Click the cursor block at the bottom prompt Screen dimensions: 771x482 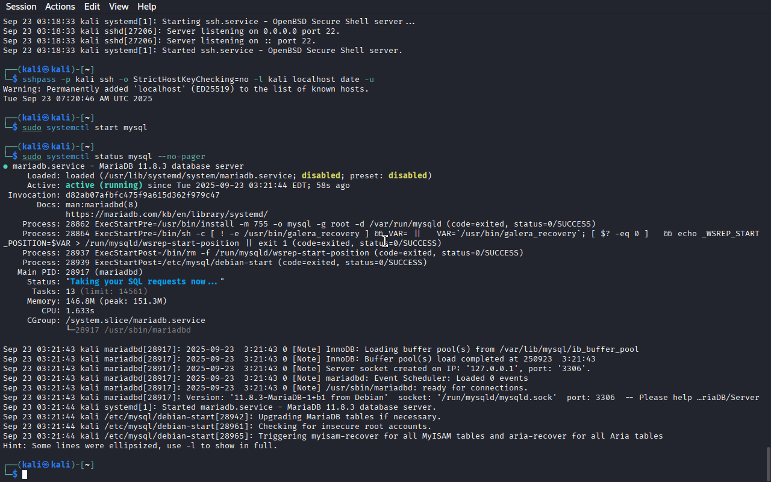coord(25,475)
